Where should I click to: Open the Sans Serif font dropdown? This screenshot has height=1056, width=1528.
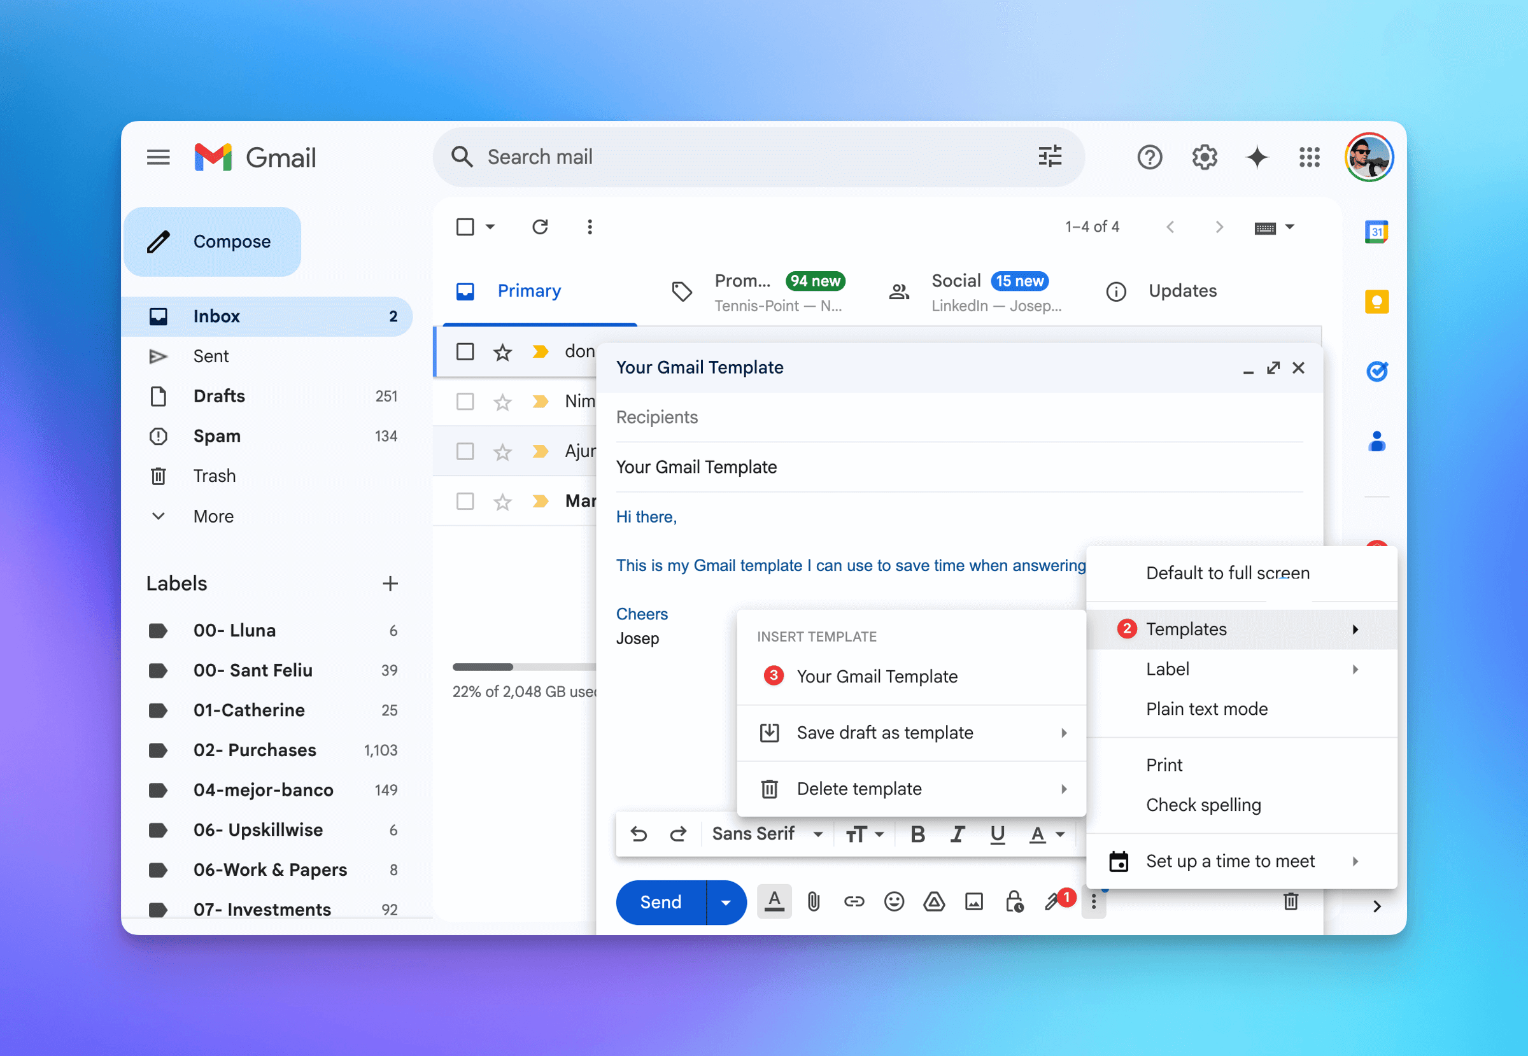point(767,834)
